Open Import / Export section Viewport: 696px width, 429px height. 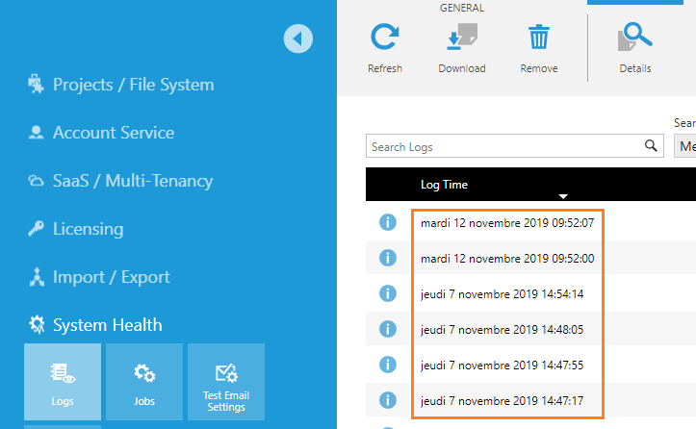tap(112, 277)
